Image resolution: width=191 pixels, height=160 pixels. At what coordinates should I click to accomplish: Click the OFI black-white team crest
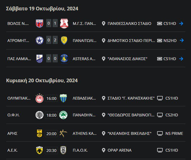39,115
